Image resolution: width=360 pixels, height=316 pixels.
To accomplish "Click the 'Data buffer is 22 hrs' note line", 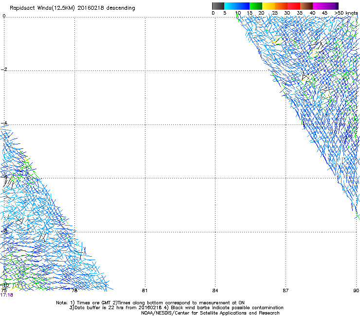I will pos(176,308).
